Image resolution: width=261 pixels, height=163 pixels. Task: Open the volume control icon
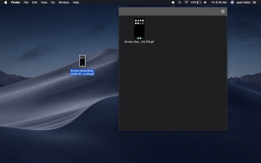tap(205, 2)
